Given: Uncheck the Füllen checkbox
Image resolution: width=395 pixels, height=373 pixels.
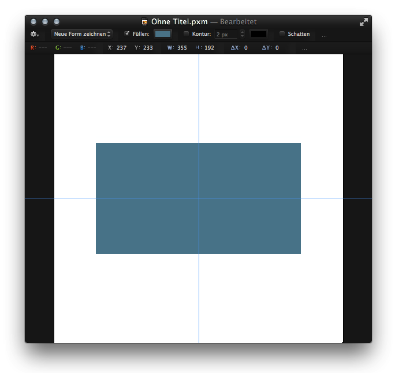Looking at the screenshot, I should (127, 33).
